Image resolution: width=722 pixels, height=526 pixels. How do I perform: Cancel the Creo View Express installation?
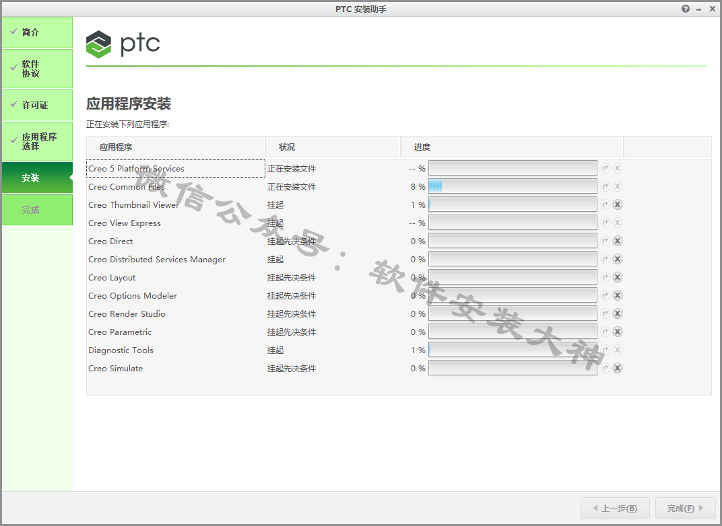(x=618, y=223)
